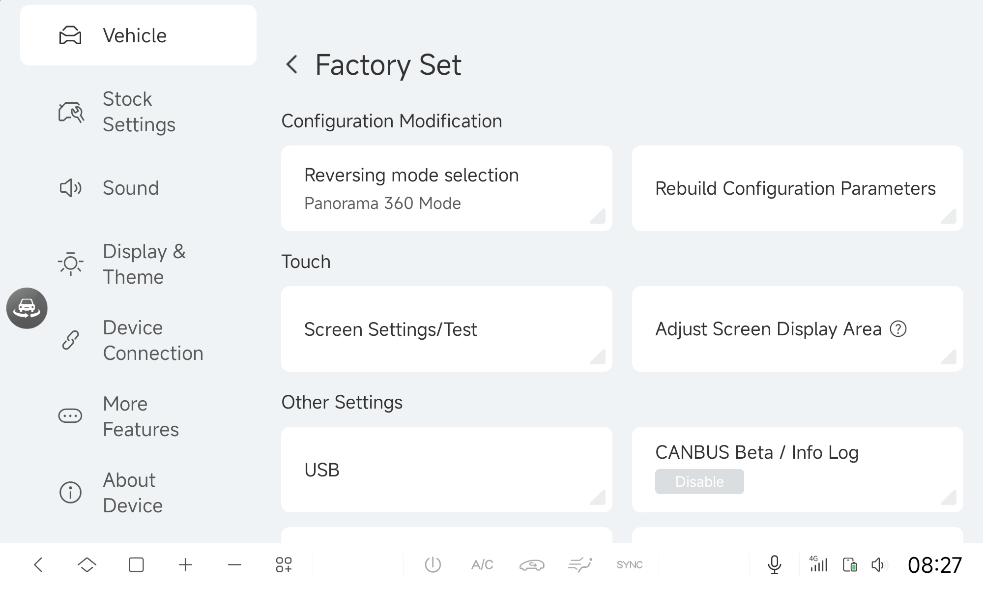Toggle SYNC climate mode
Viewport: 983px width, 590px height.
point(630,565)
